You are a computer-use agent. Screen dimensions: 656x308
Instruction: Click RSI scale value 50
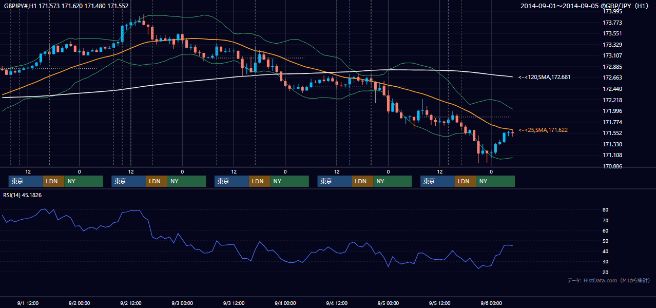click(606, 241)
